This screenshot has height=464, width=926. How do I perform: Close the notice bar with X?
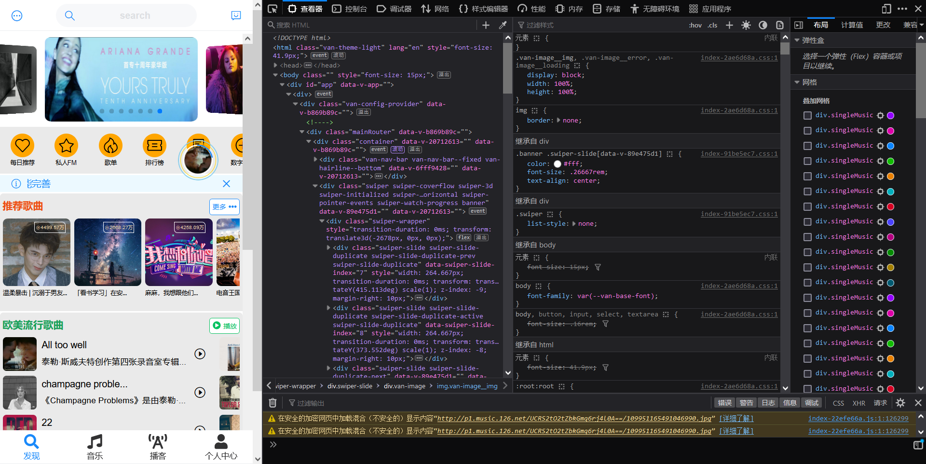[x=226, y=184]
